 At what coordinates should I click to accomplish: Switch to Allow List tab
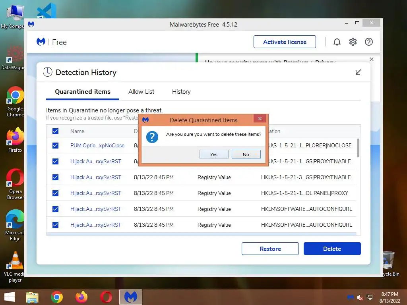[x=141, y=92]
